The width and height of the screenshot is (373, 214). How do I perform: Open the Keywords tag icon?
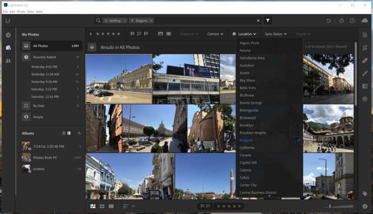tap(365, 194)
